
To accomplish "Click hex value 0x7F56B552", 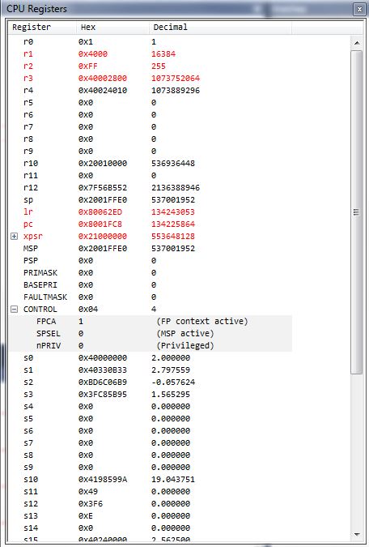I will point(103,188).
